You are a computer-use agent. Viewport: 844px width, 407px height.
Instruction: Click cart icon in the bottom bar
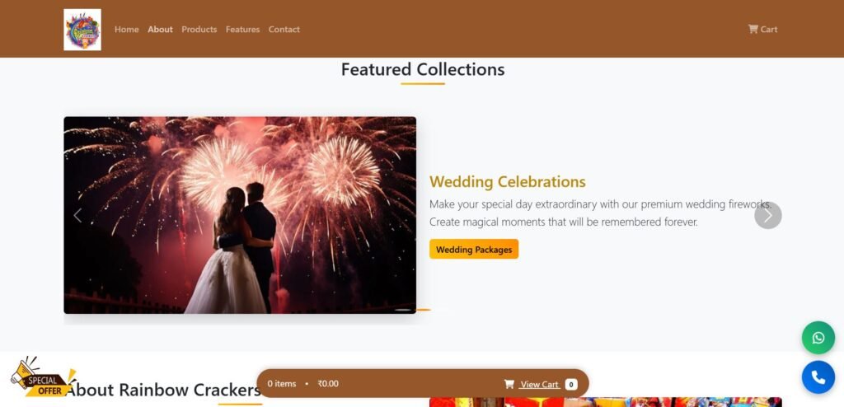tap(509, 384)
